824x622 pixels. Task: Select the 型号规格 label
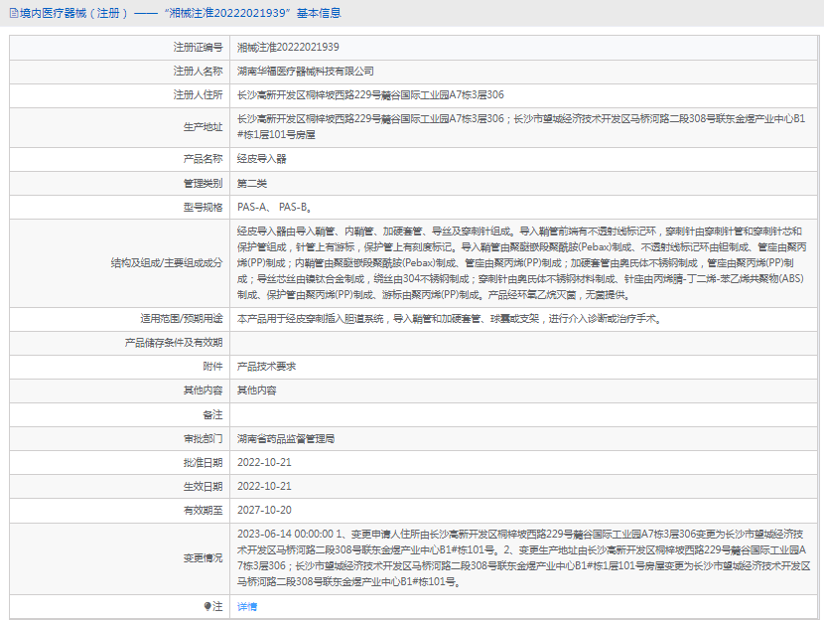coord(203,207)
